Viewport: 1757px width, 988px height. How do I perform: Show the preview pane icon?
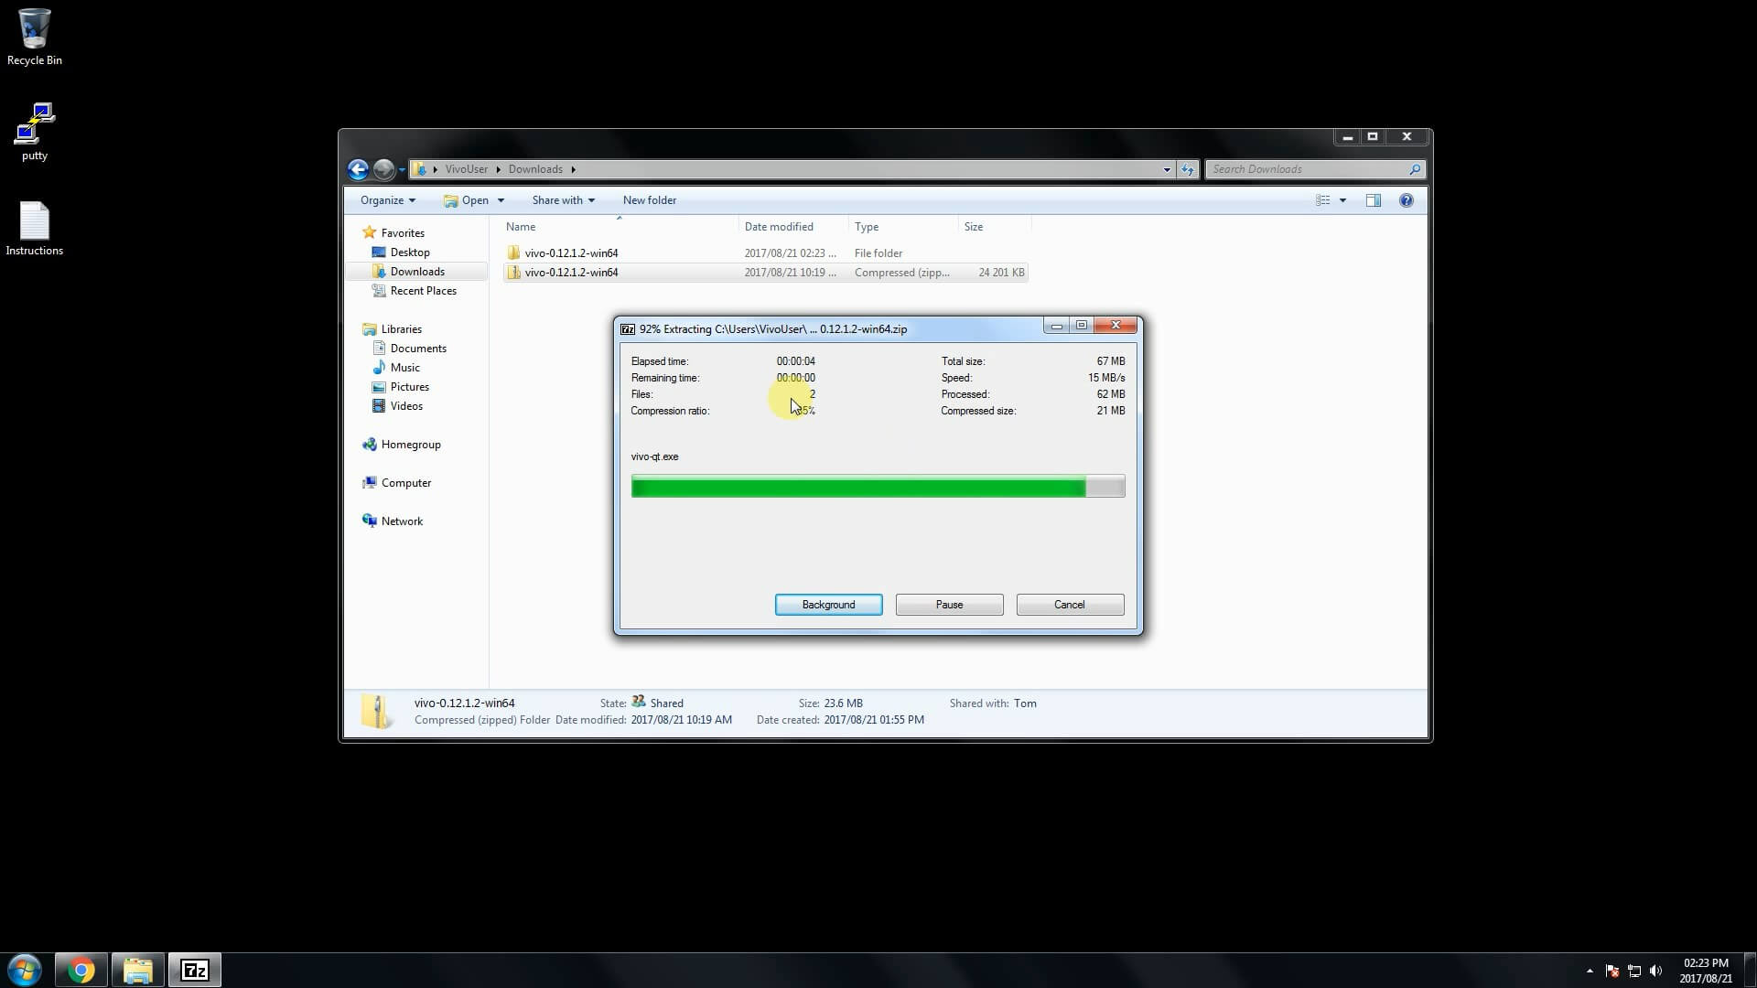1373,200
